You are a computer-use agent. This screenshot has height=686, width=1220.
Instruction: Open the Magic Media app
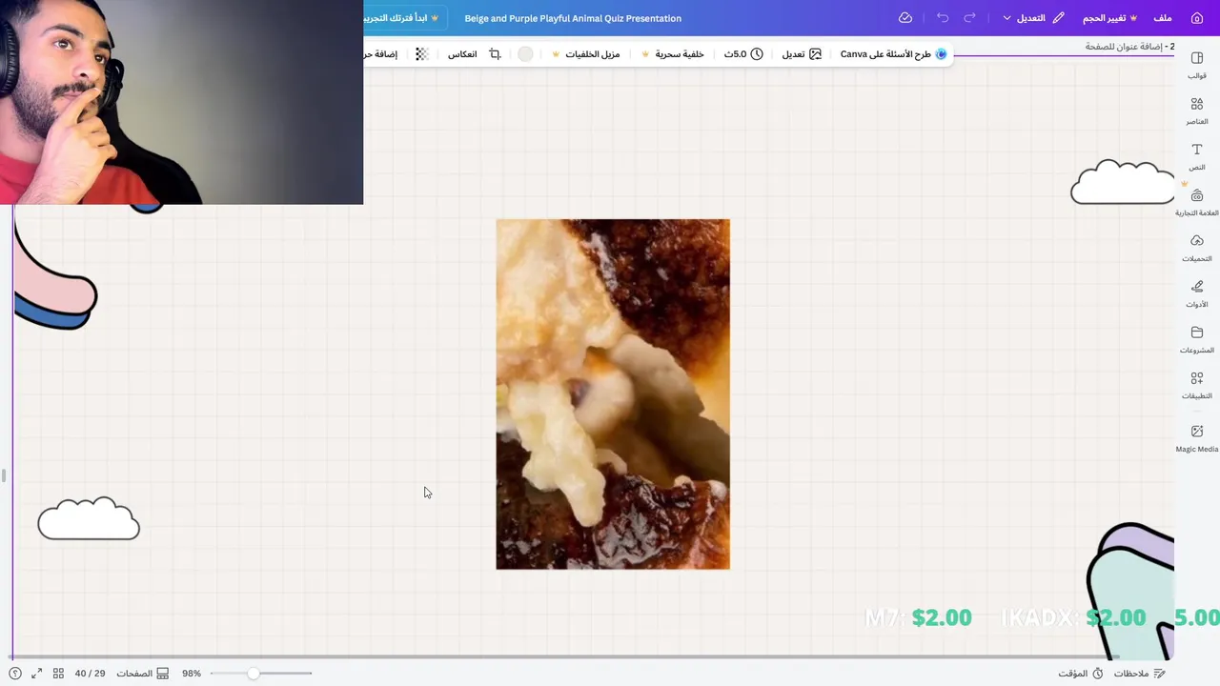pyautogui.click(x=1197, y=438)
